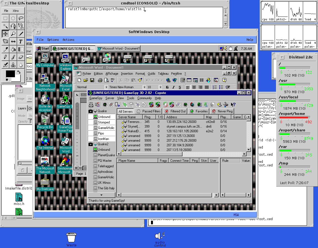
Task: Select the GIMP eraser tool
Action: click(21, 57)
